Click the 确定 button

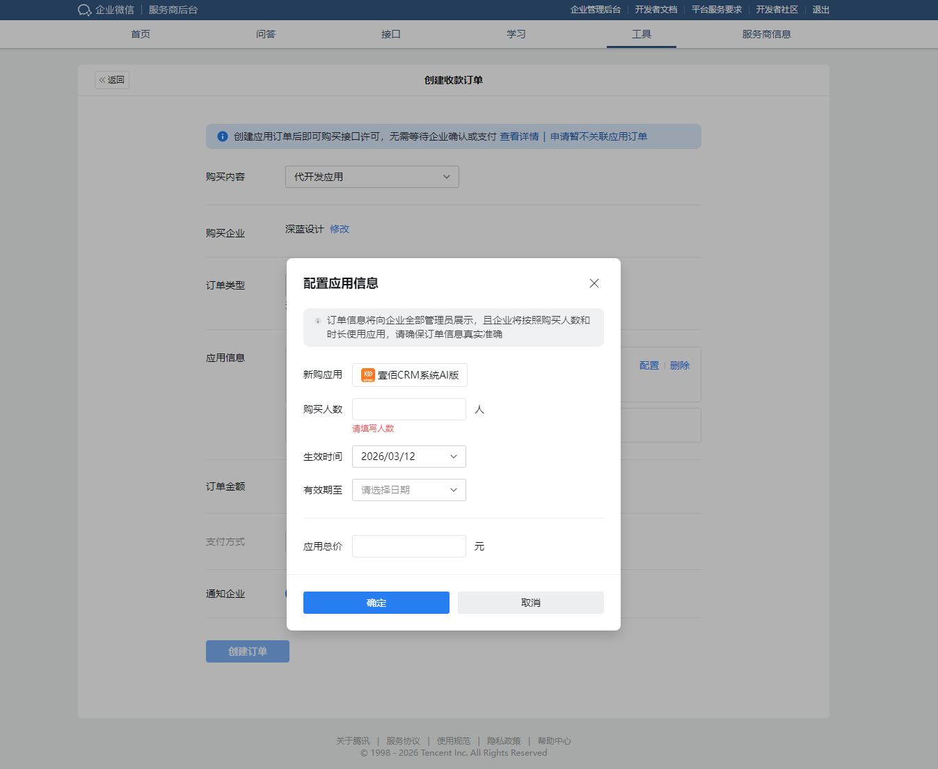point(376,603)
